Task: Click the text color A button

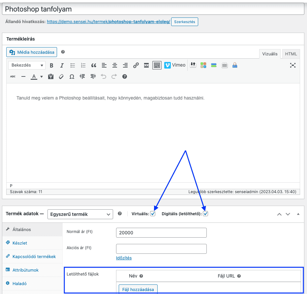Action: (x=34, y=76)
